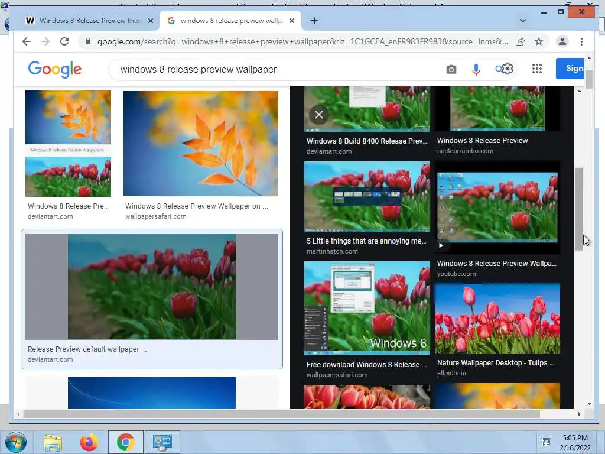Open the deviantart Windows 8 Release Pre... thumbnail
The image size is (605, 454).
(68, 143)
